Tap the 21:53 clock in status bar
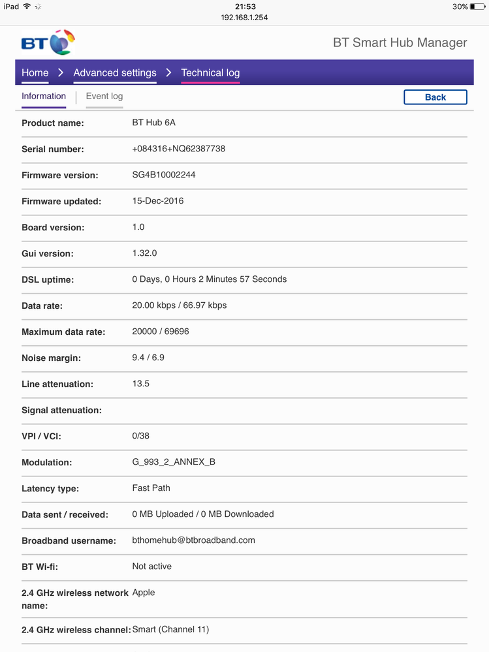Image resolution: width=489 pixels, height=652 pixels. pos(245,7)
